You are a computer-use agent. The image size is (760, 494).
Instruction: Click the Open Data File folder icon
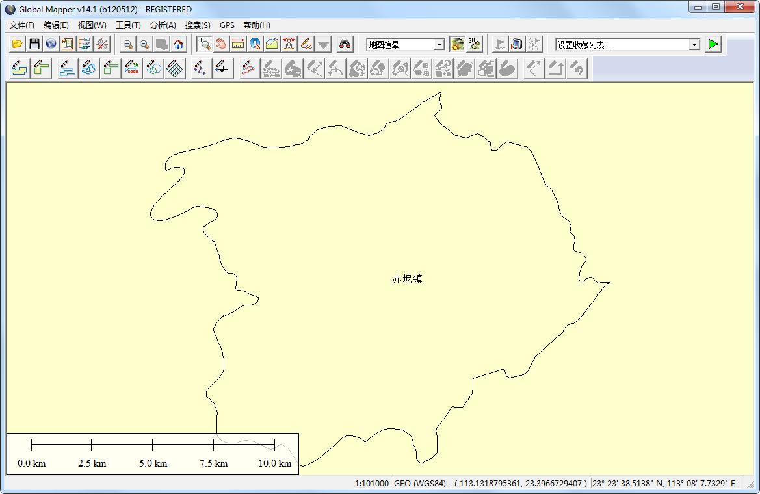(x=18, y=44)
